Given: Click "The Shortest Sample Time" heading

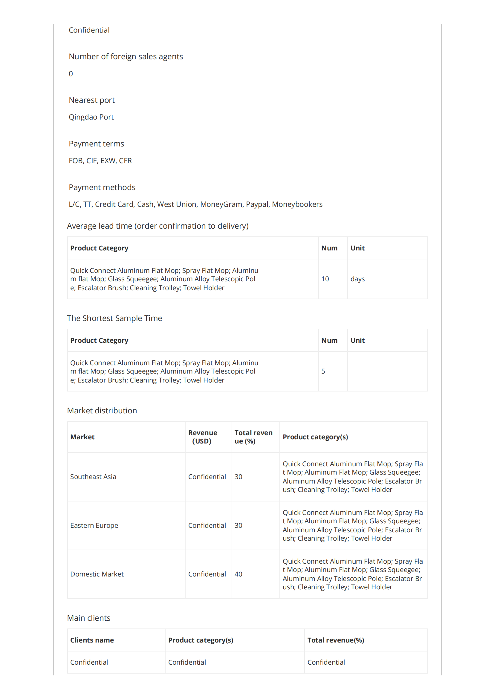Looking at the screenshot, I should [114, 318].
